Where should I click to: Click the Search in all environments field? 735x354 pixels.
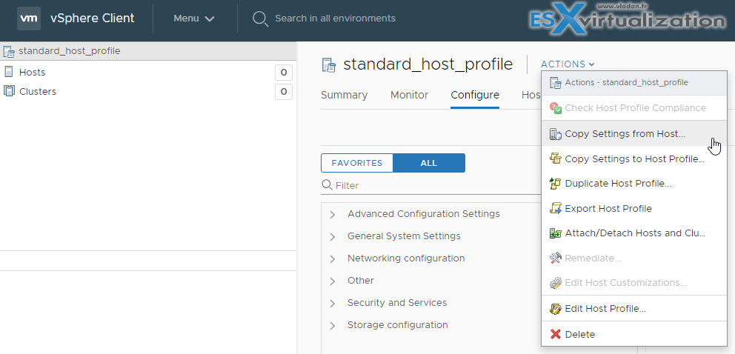[335, 19]
